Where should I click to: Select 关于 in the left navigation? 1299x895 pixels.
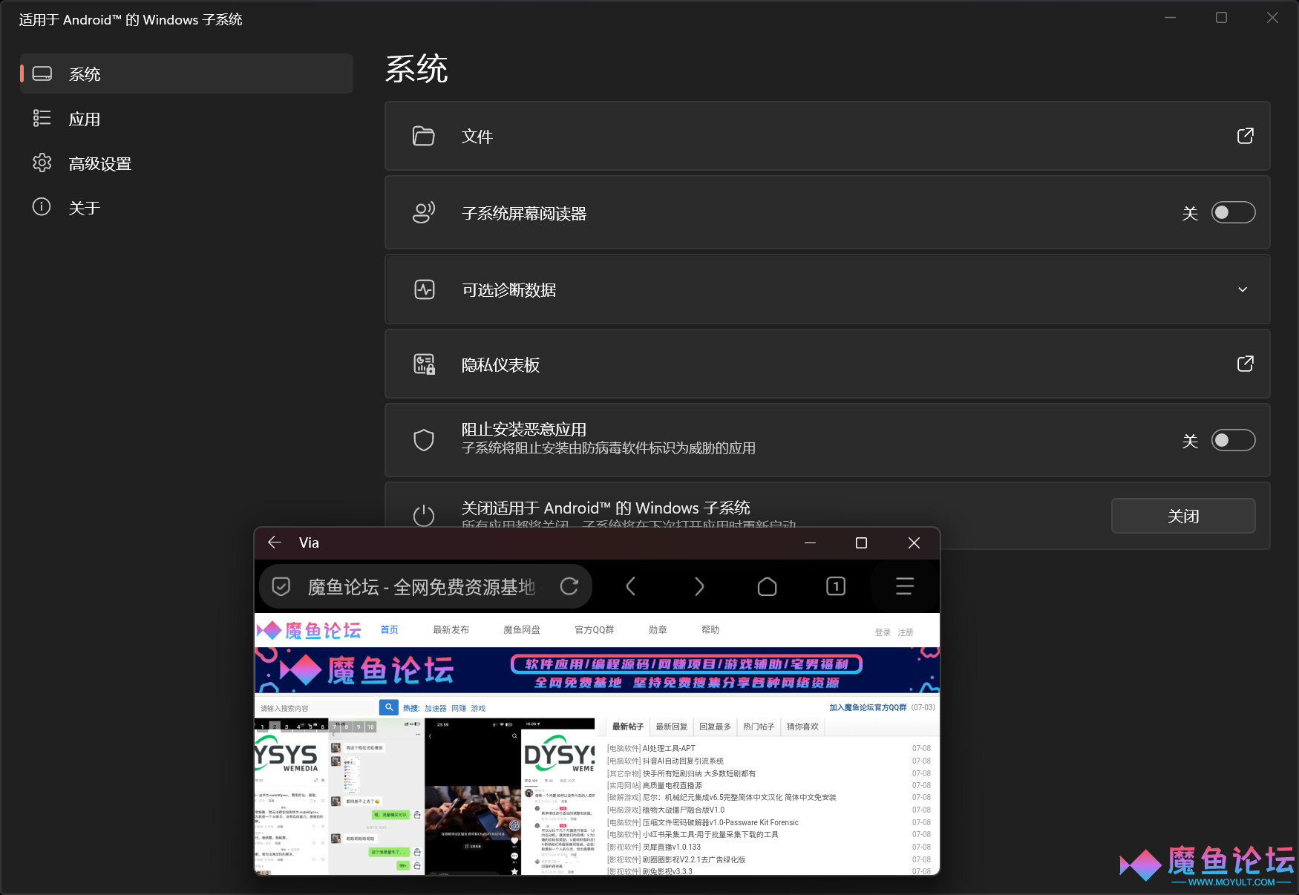[x=186, y=207]
